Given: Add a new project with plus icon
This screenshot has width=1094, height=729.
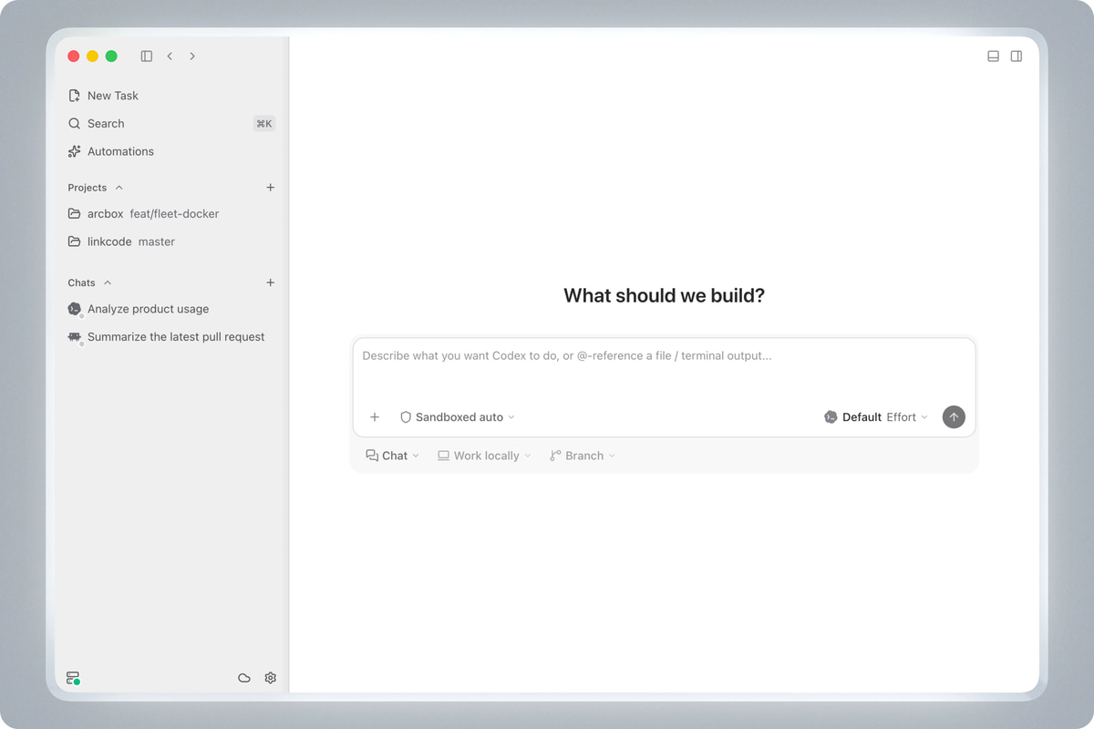Looking at the screenshot, I should (x=270, y=188).
